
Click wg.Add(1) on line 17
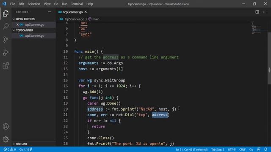click(93, 92)
